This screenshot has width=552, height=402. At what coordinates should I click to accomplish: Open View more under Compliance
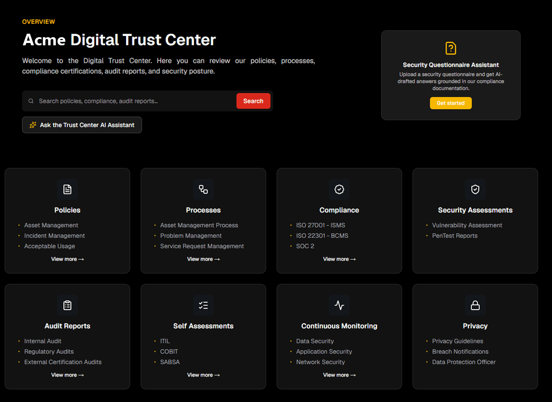[339, 259]
